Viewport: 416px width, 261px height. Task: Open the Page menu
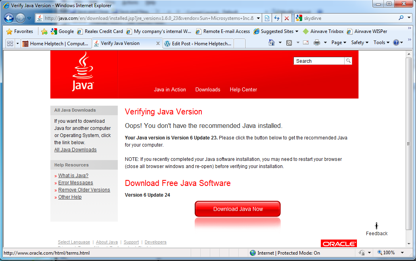tap(339, 43)
